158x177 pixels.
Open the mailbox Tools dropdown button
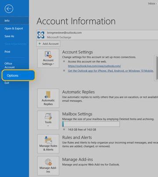[x=48, y=120]
